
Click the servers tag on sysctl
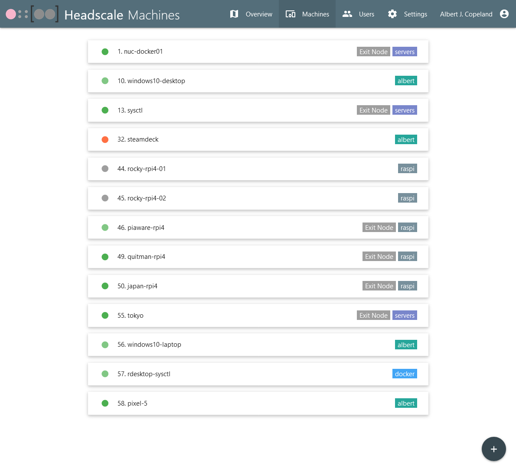click(x=405, y=110)
